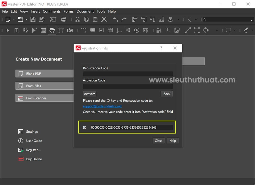Open the Edit menu

[14, 11]
